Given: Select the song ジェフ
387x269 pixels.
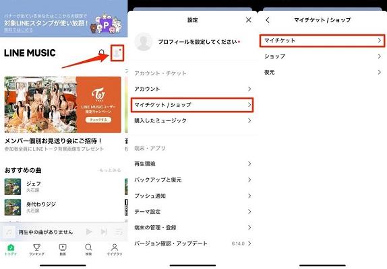Looking at the screenshot, I should coord(34,184).
